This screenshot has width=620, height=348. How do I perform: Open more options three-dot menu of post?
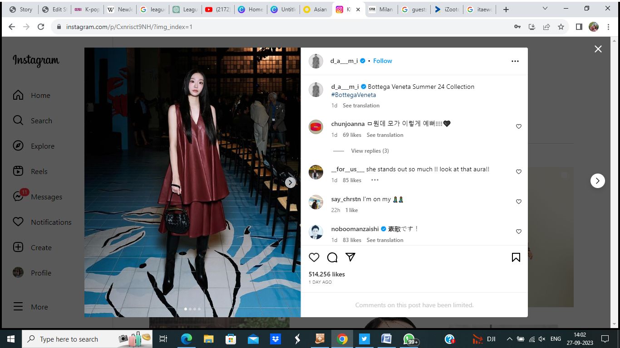[x=515, y=61]
